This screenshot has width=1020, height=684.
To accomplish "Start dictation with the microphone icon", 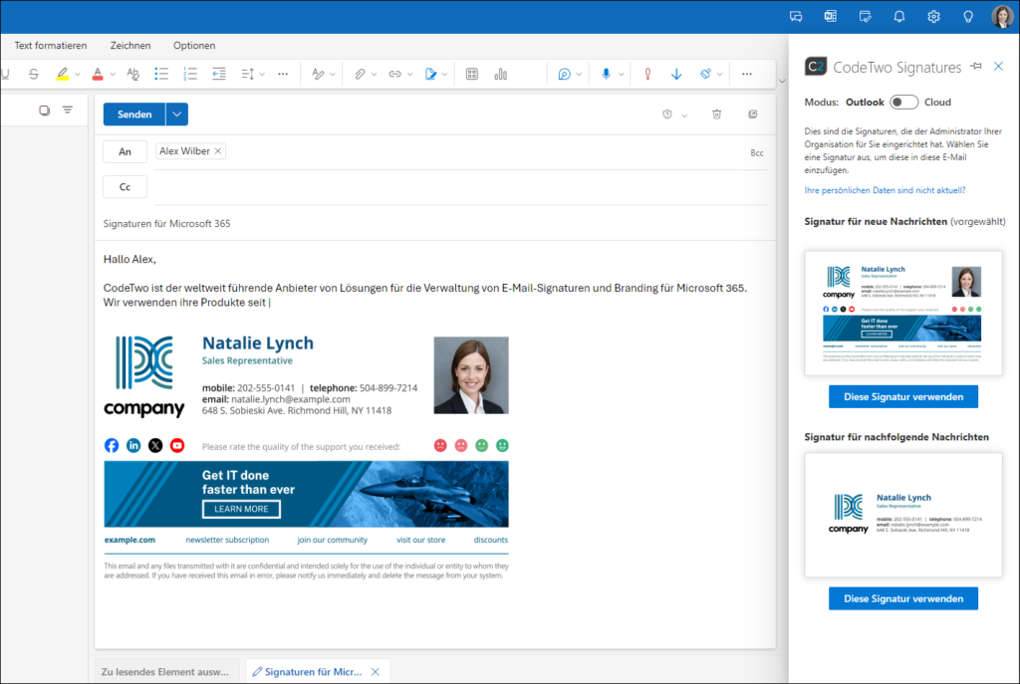I will pyautogui.click(x=608, y=74).
